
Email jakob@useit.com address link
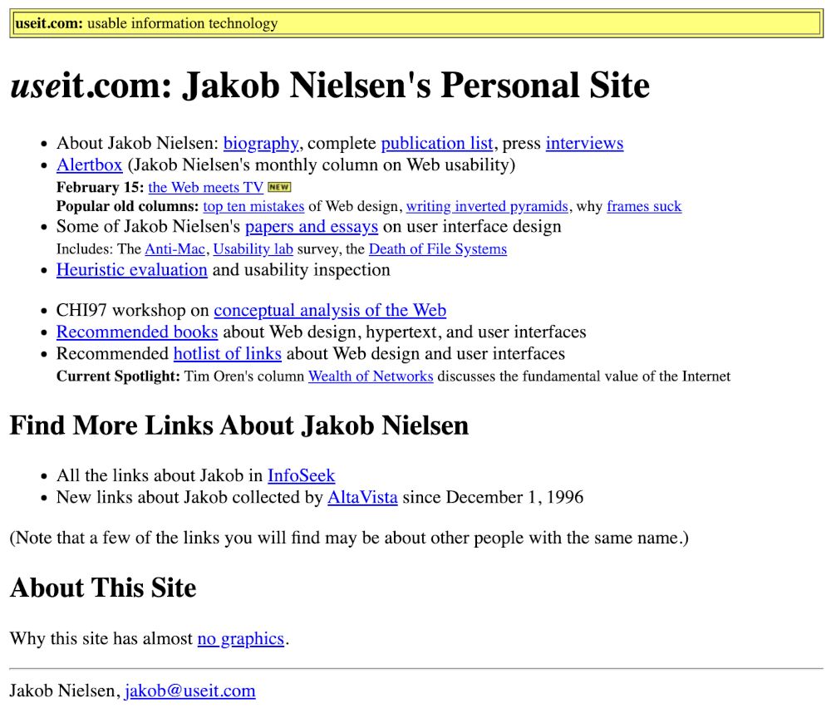pyautogui.click(x=189, y=691)
